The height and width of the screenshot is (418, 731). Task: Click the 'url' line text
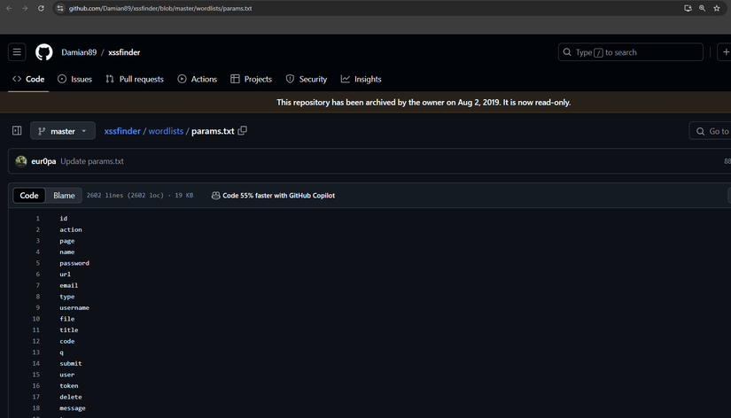pyautogui.click(x=66, y=275)
